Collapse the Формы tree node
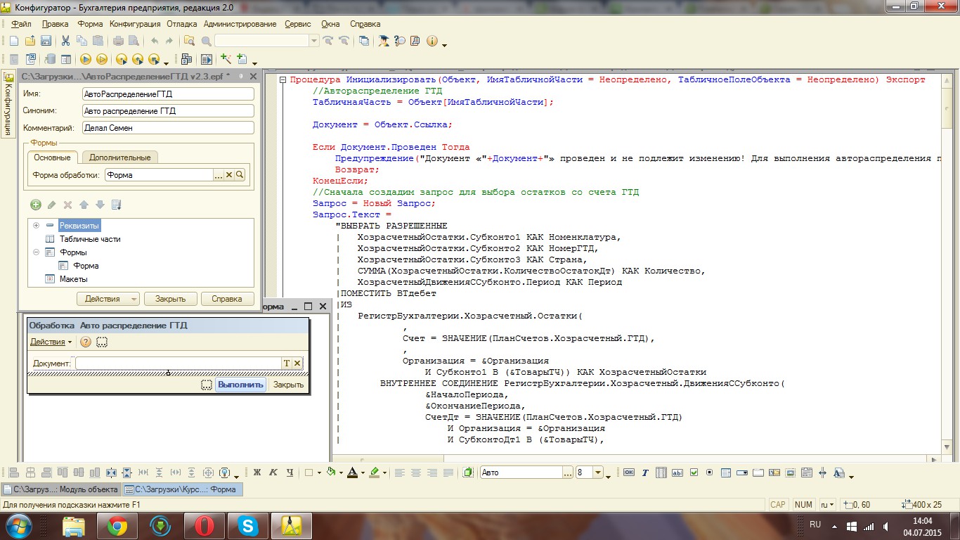 coord(36,252)
